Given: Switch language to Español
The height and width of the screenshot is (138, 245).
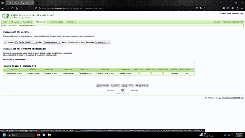Looking at the screenshot, I should pyautogui.click(x=223, y=13).
